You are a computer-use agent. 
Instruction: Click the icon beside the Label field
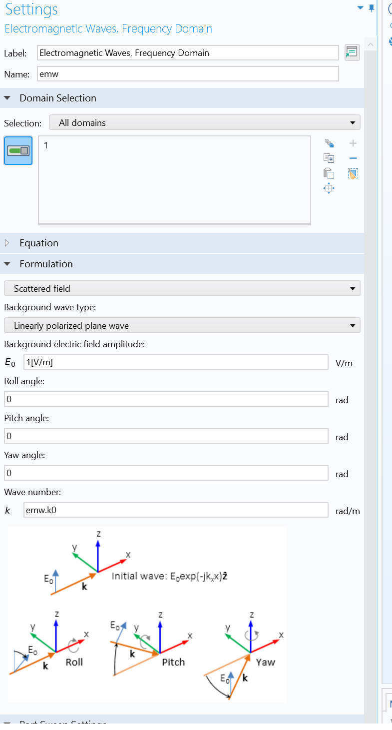(352, 52)
